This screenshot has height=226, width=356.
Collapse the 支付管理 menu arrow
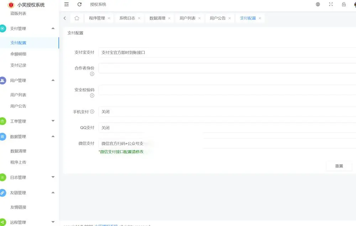[x=53, y=28]
